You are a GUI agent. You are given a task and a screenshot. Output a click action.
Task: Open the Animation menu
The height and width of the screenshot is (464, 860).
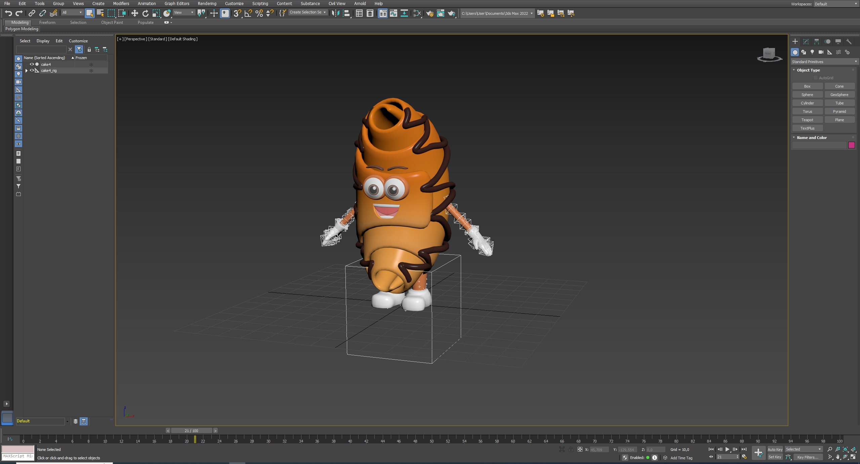coord(147,4)
